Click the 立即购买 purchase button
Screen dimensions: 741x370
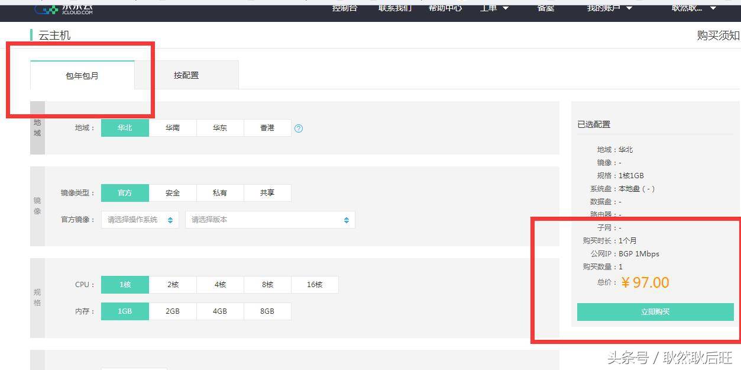coord(656,312)
